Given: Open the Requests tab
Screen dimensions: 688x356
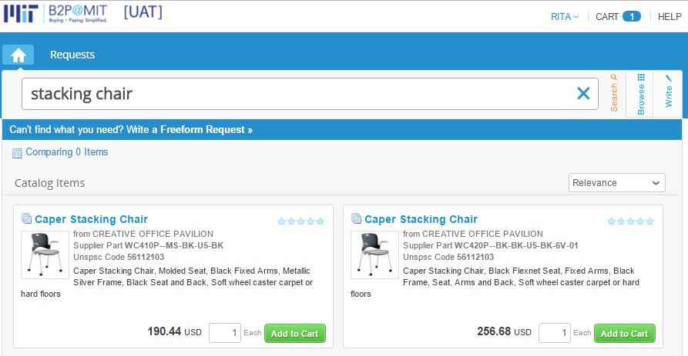Looking at the screenshot, I should 72,55.
